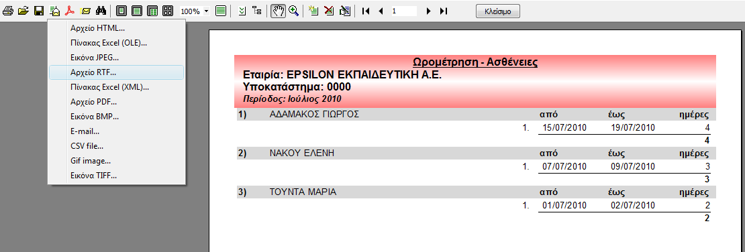Show multiple pages thumbnail grid icon
The image size is (745, 252).
(x=168, y=11)
